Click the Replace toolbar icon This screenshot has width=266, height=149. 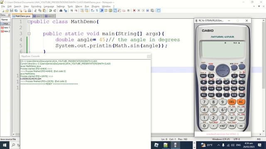coord(65,11)
